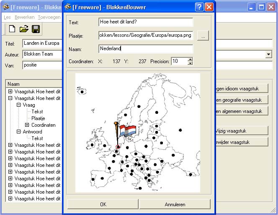Click the dialog's question mark help icon
The width and height of the screenshot is (278, 215).
tap(199, 7)
